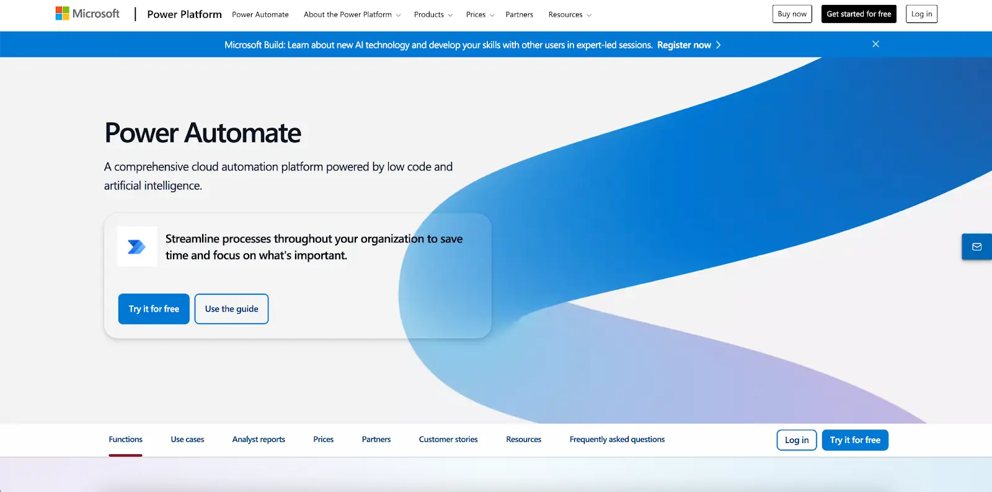Expand the Resources dropdown in header
The image size is (992, 492).
click(x=570, y=14)
